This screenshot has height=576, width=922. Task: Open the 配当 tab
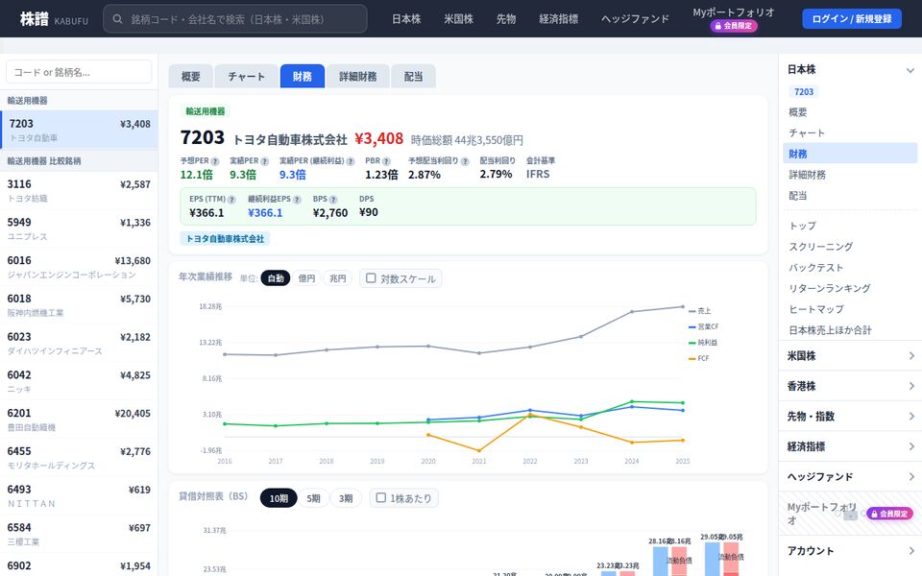pyautogui.click(x=413, y=77)
